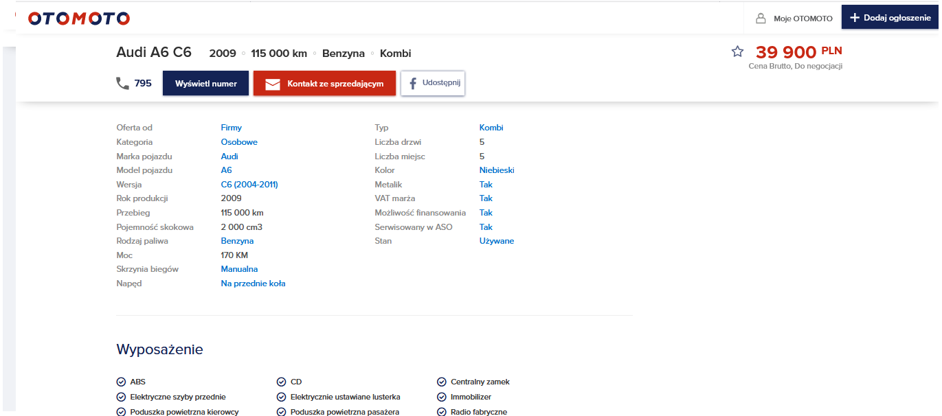The height and width of the screenshot is (416, 942).
Task: Click the Wyposażenie section heading
Action: coord(160,349)
